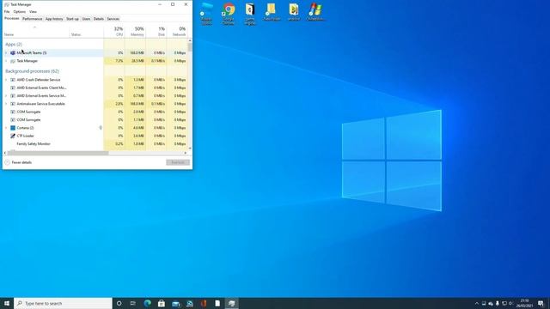The width and height of the screenshot is (550, 309).
Task: Switch to the Performance tab
Action: (33, 19)
